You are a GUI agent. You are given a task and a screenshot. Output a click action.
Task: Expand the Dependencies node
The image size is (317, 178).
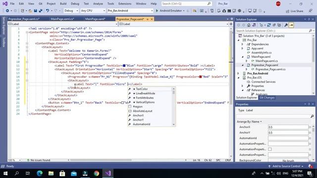(x=242, y=44)
